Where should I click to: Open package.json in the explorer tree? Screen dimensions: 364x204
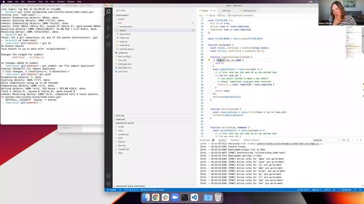pyautogui.click(x=125, y=64)
